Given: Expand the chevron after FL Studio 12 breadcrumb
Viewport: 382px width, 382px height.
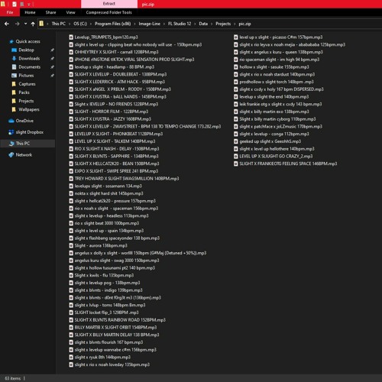Looking at the screenshot, I should 195,24.
